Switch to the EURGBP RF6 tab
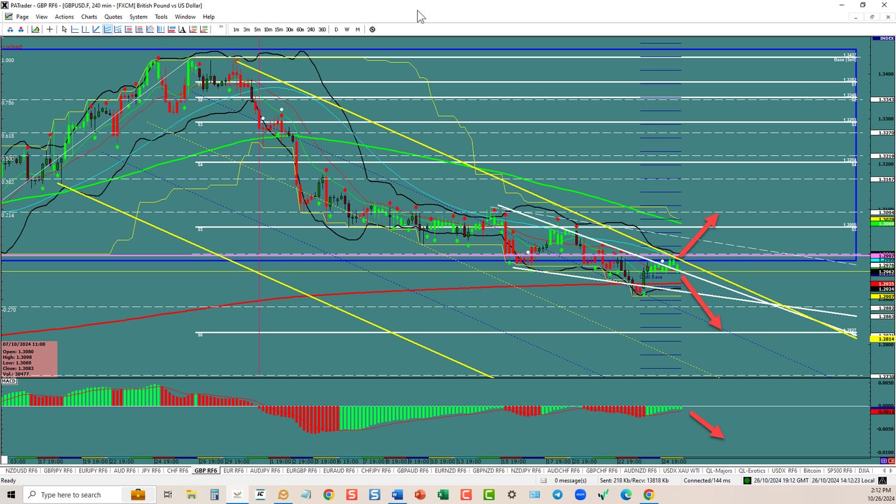This screenshot has width=896, height=504. click(x=302, y=471)
